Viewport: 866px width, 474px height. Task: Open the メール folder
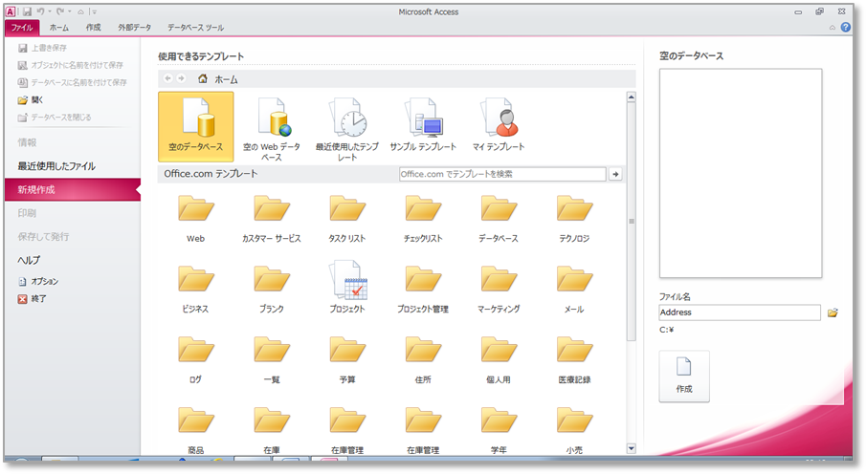coord(574,290)
